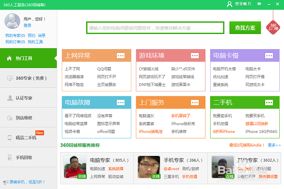Select the 热门工具 sidebar tab
The image size is (284, 189).
click(x=28, y=58)
